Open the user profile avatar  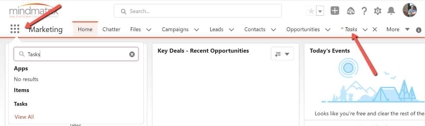click(x=410, y=10)
